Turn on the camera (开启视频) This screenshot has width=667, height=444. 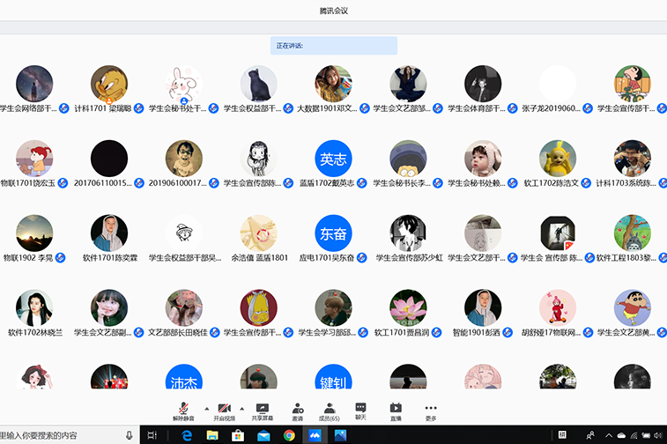[226, 411]
